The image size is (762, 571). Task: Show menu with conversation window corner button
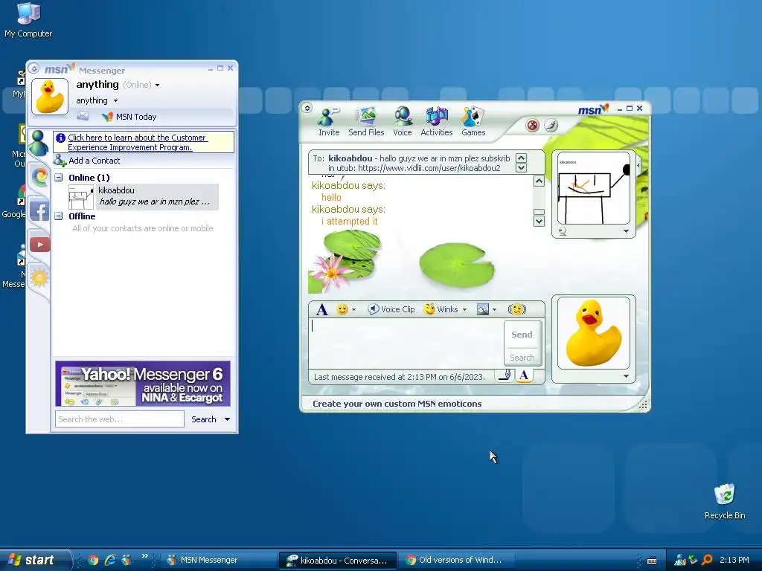(307, 108)
